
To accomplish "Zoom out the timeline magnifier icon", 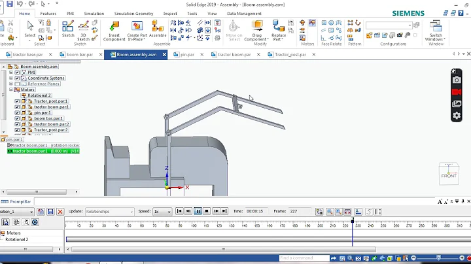I will coord(330,212).
